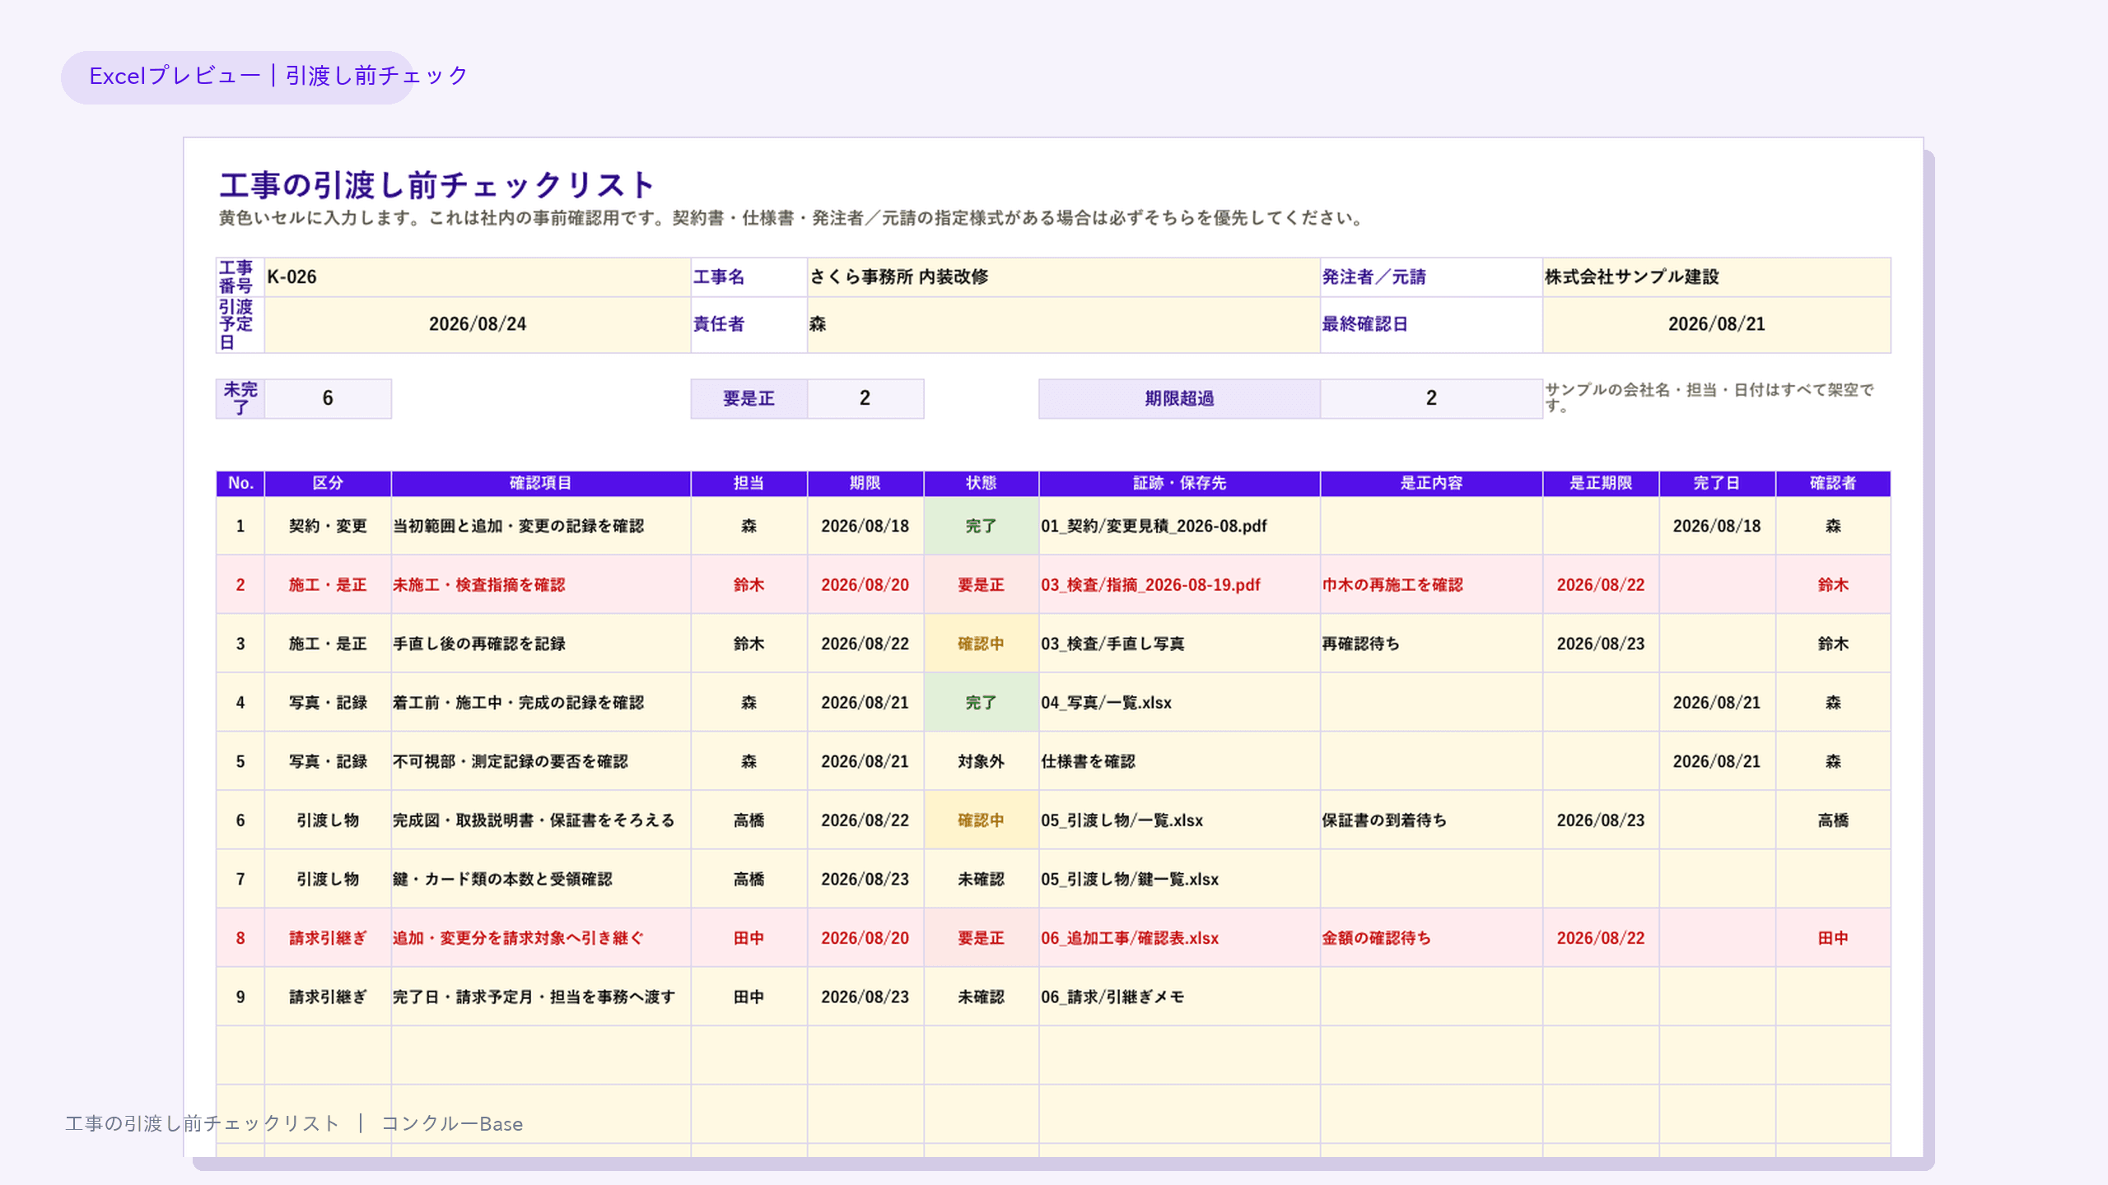Select 確認中 status in row 3
The width and height of the screenshot is (2108, 1185).
(x=981, y=644)
